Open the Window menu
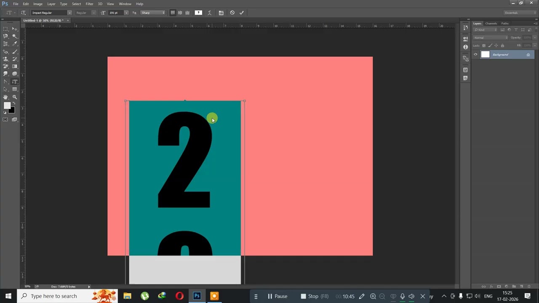 [x=125, y=4]
